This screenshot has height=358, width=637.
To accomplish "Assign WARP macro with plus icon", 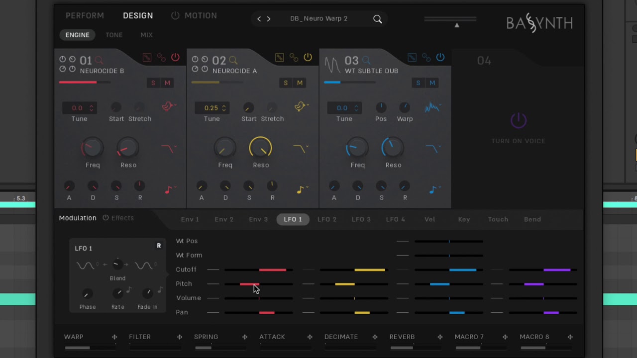I will coord(114,337).
